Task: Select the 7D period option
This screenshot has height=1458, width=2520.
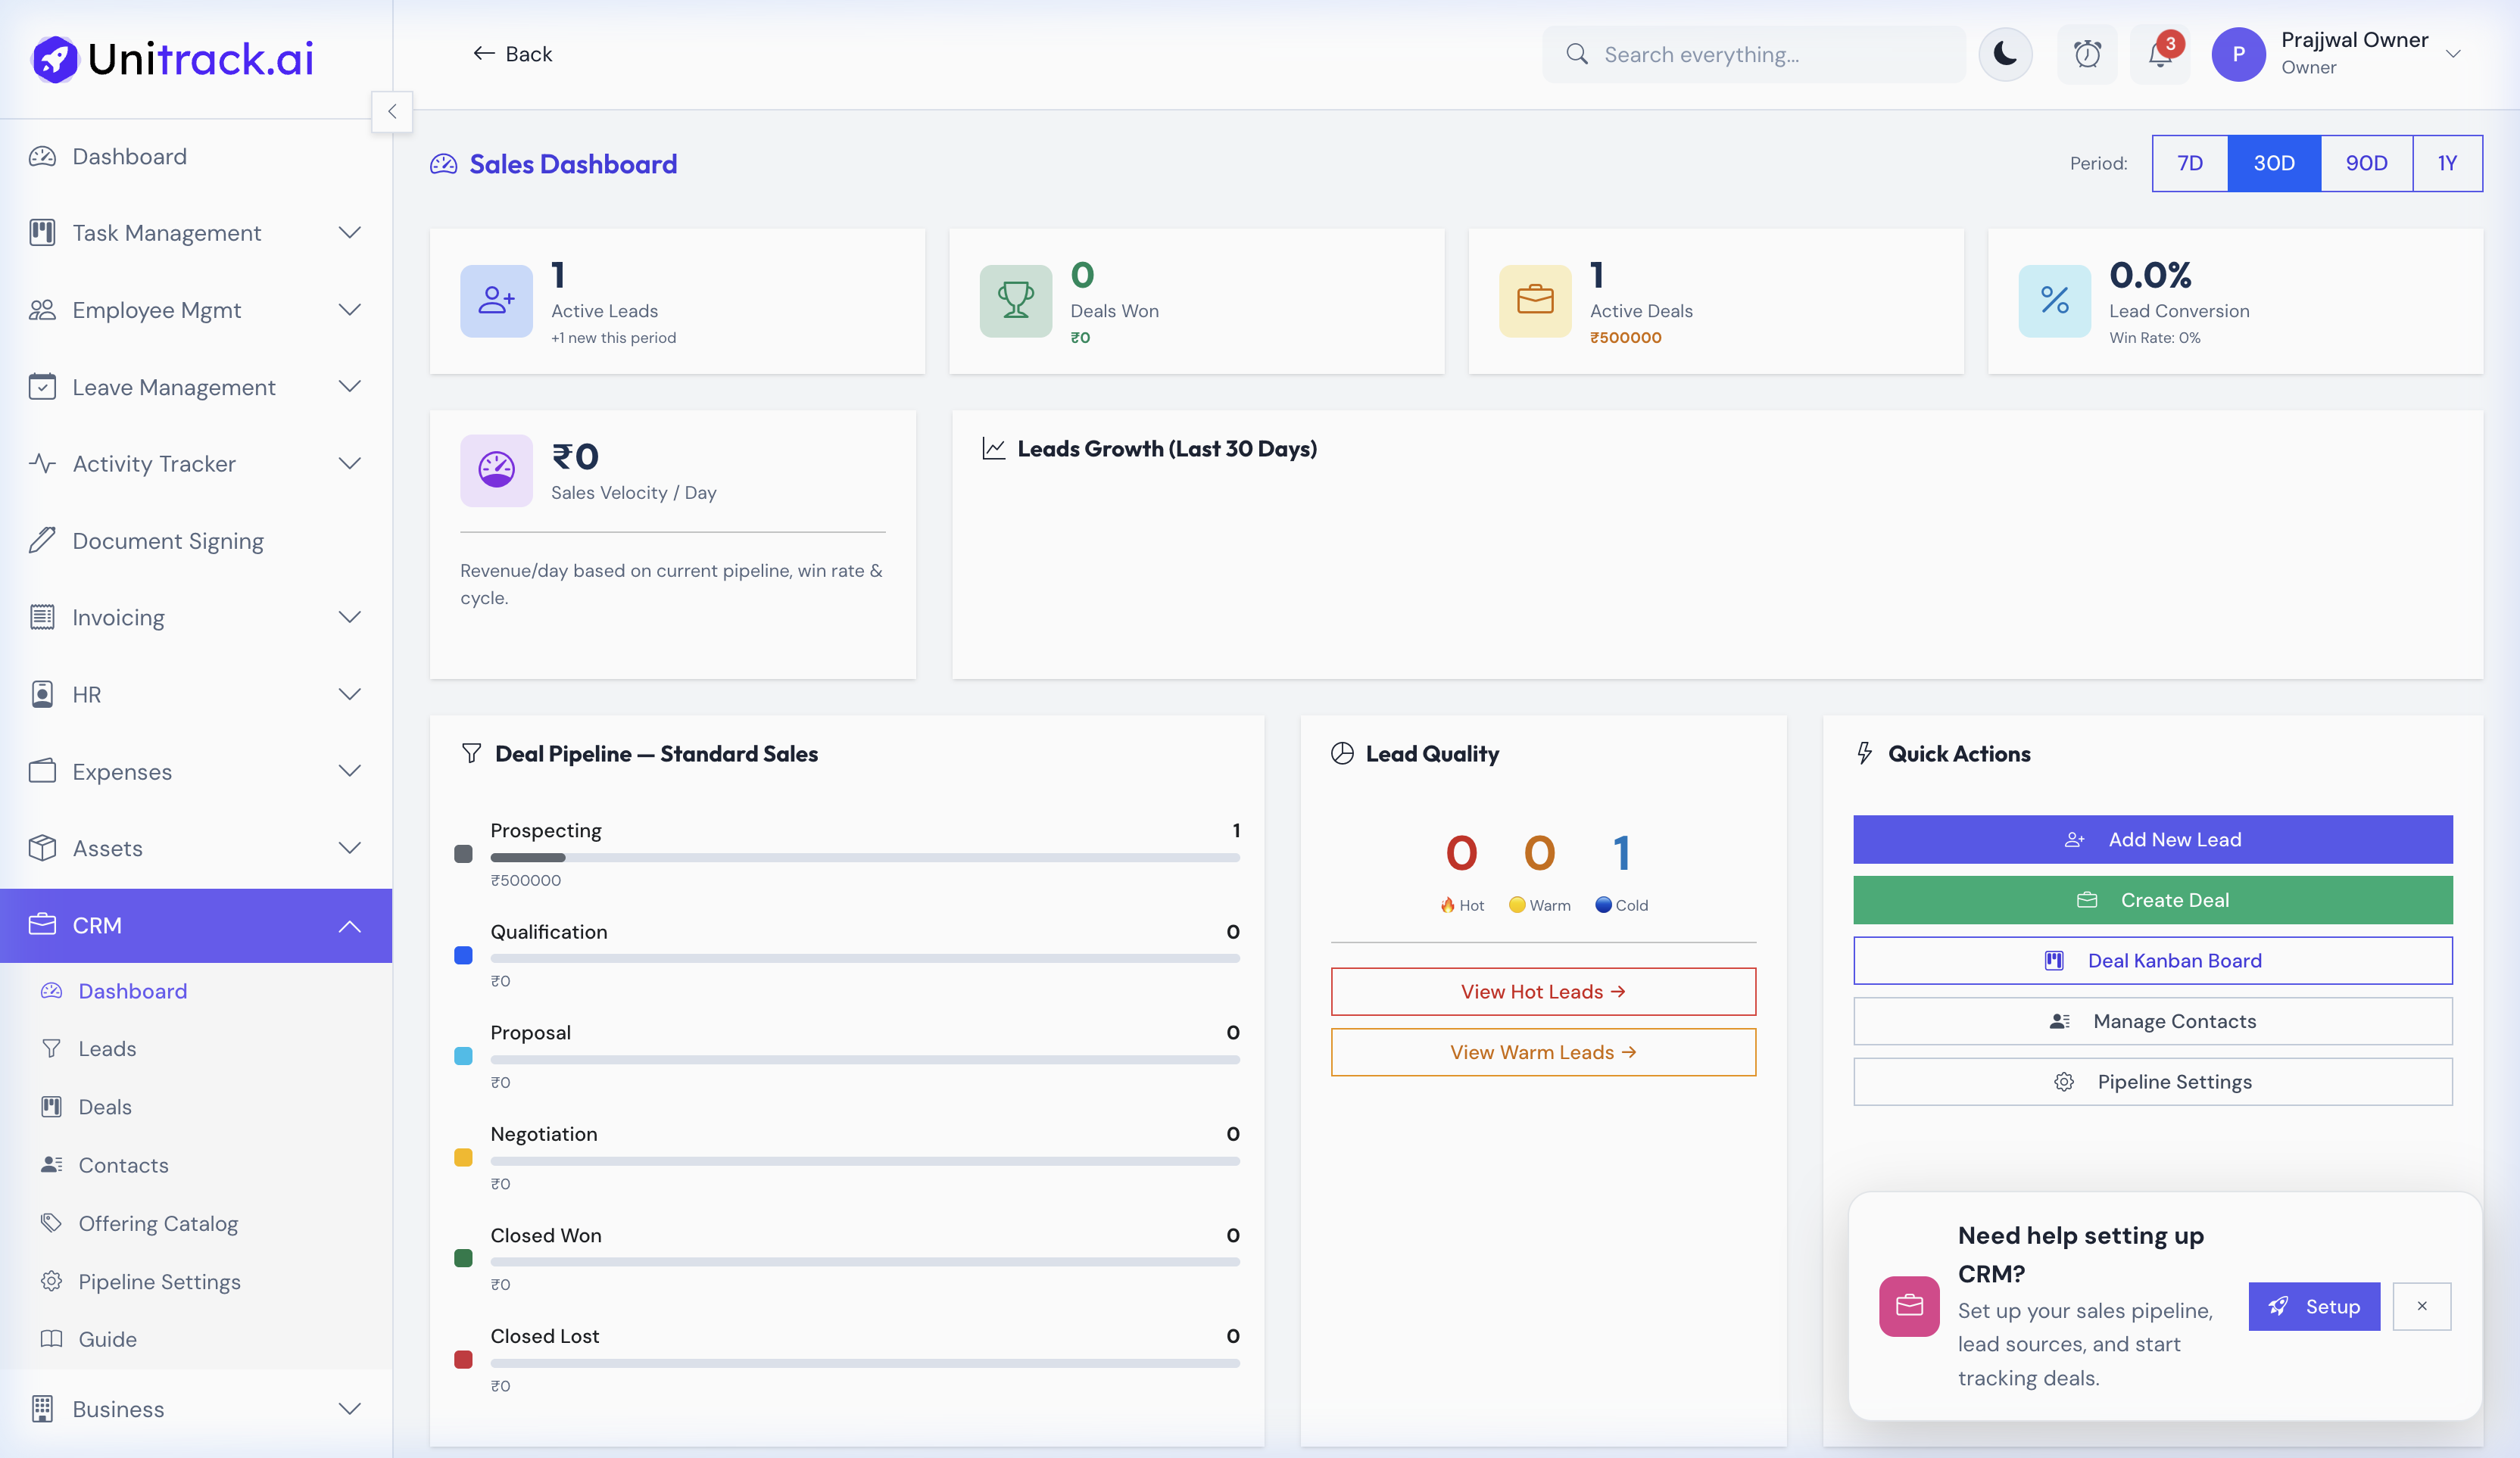Action: click(x=2190, y=163)
